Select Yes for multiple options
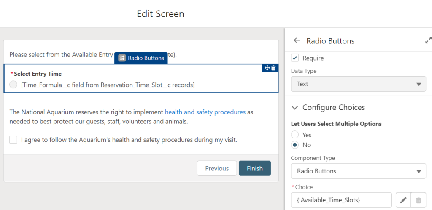The height and width of the screenshot is (210, 432). 295,135
